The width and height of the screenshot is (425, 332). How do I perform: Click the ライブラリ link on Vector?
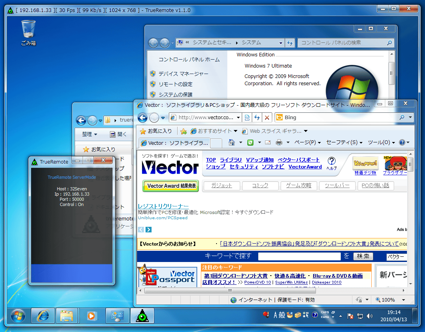point(231,160)
